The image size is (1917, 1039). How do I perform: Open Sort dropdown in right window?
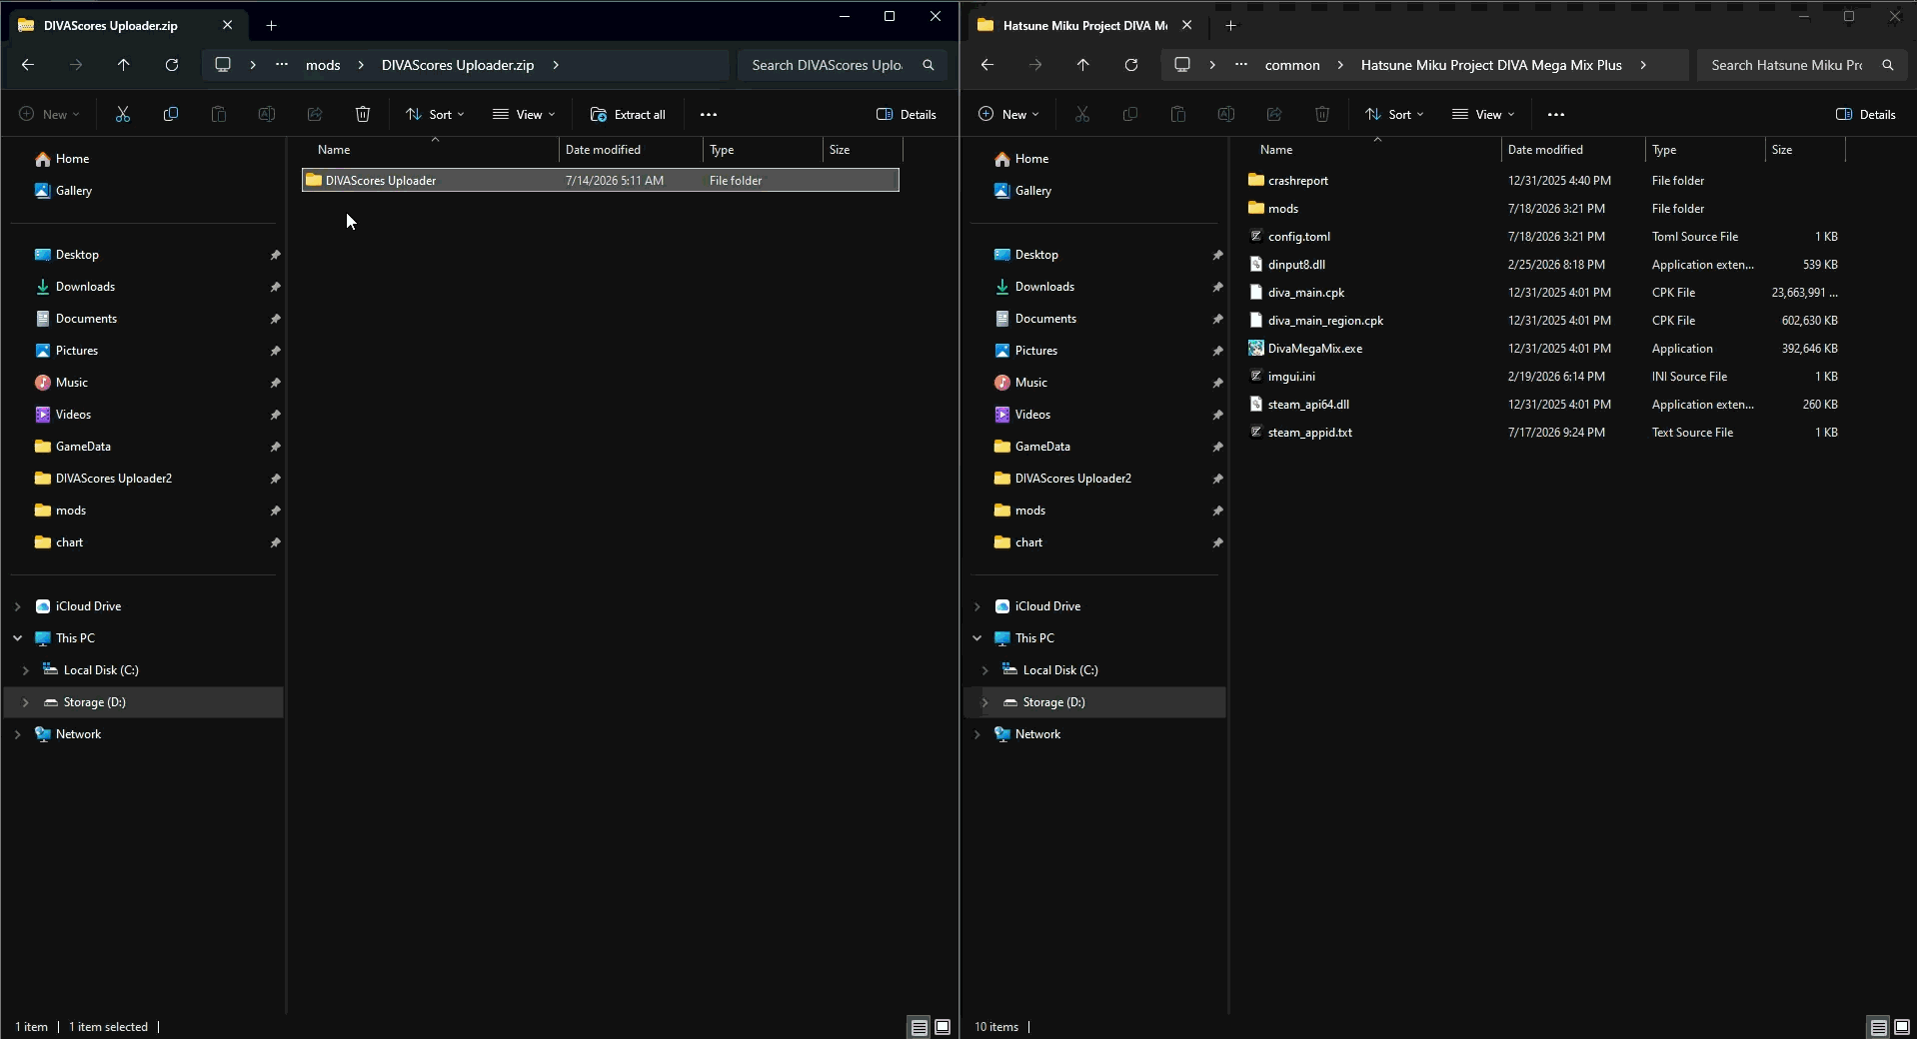[1394, 115]
